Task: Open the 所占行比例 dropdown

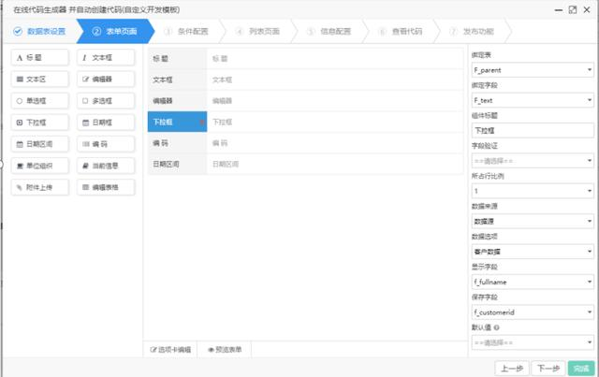Action: pyautogui.click(x=533, y=191)
